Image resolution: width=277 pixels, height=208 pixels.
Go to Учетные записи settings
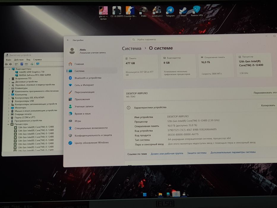pos(84,106)
